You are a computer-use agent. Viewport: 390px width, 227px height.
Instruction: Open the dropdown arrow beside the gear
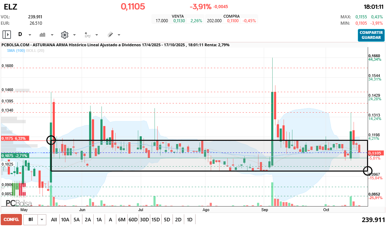coord(74,35)
